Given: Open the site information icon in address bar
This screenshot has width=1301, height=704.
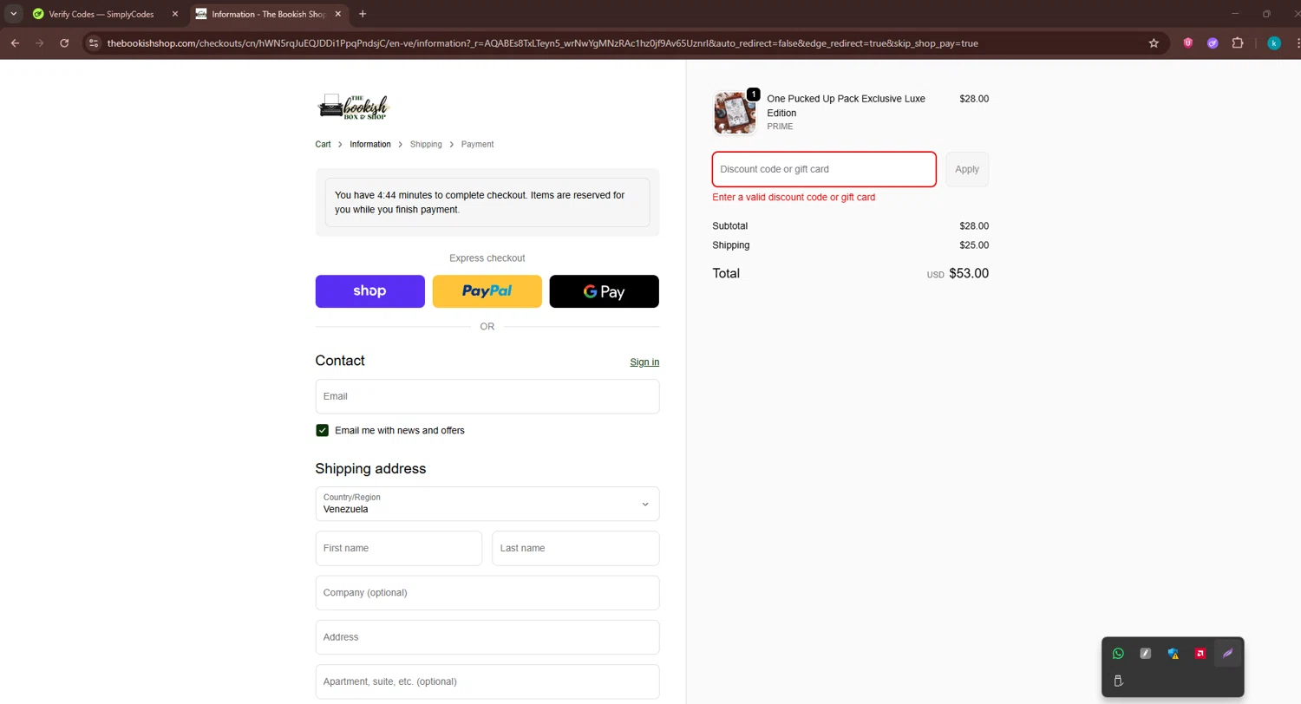Looking at the screenshot, I should pos(95,42).
